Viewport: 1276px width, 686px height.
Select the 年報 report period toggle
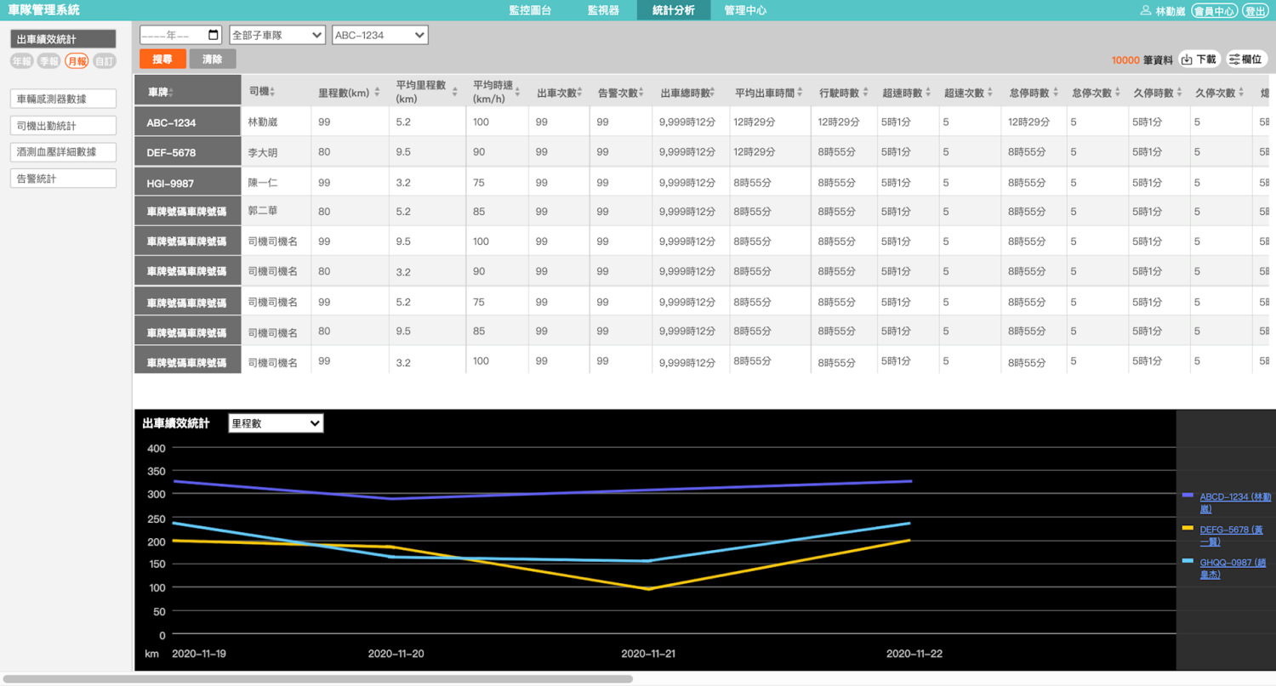[x=23, y=61]
